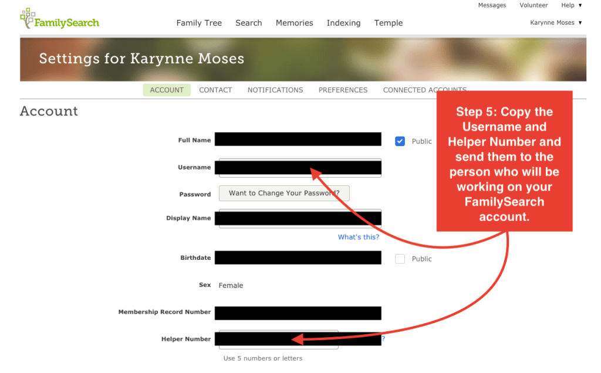601x373 pixels.
Task: Switch to the CONTACT tab
Action: (215, 90)
